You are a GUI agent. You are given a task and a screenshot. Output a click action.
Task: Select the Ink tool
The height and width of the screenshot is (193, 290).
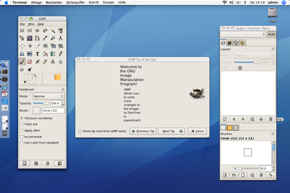point(45,62)
